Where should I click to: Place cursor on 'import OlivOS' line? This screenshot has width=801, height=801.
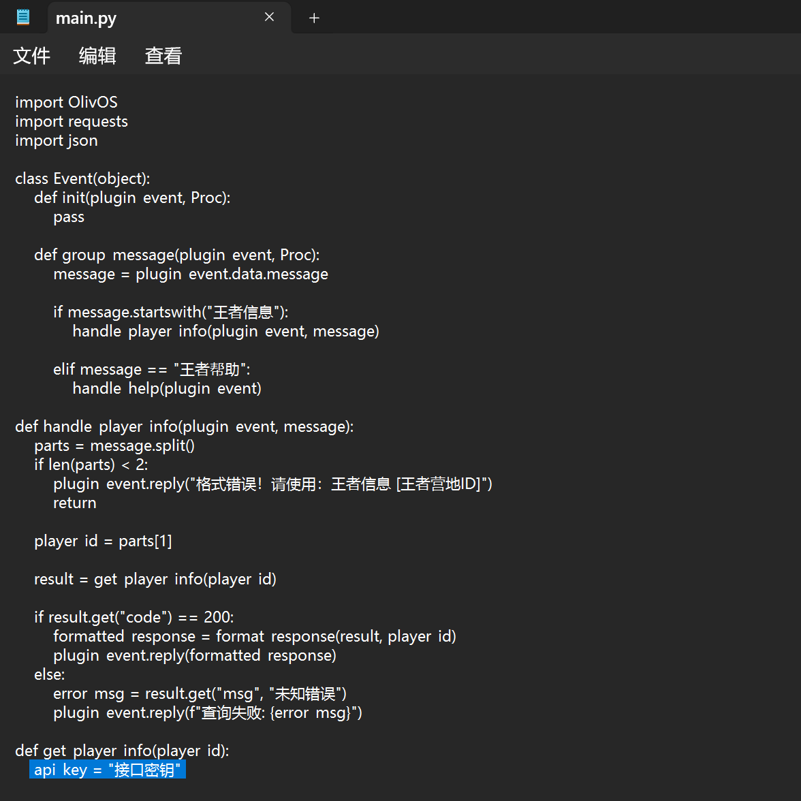coord(66,102)
